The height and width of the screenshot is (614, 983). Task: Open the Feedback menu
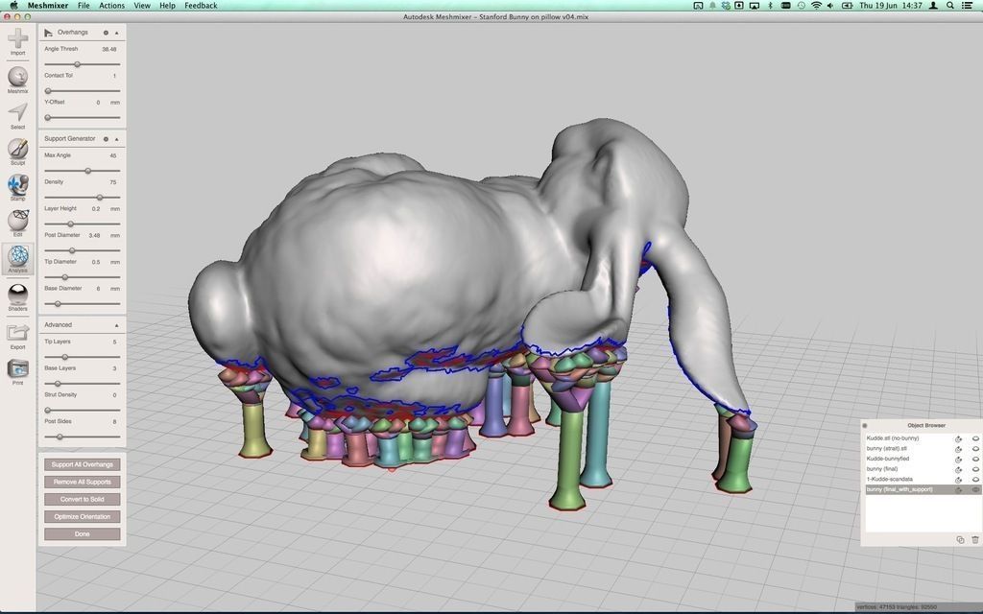(201, 5)
